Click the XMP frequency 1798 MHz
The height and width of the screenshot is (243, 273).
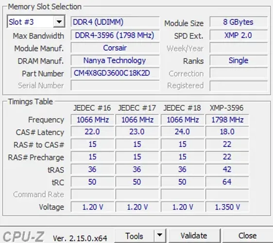[x=227, y=120]
